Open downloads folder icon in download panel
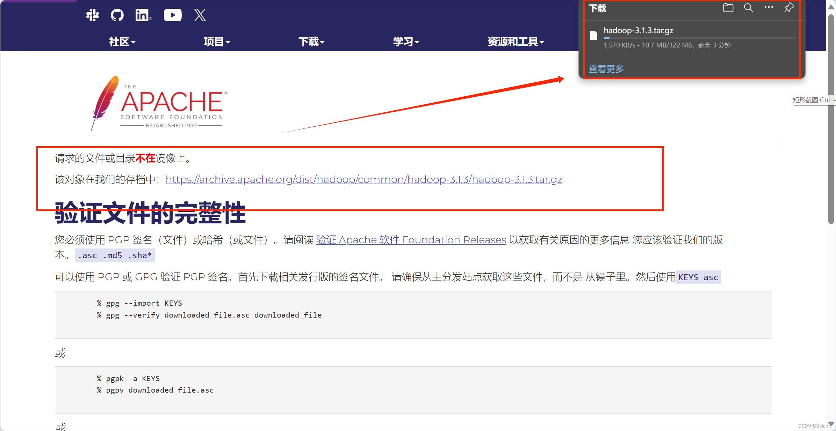Viewport: 836px width, 431px height. coord(728,8)
